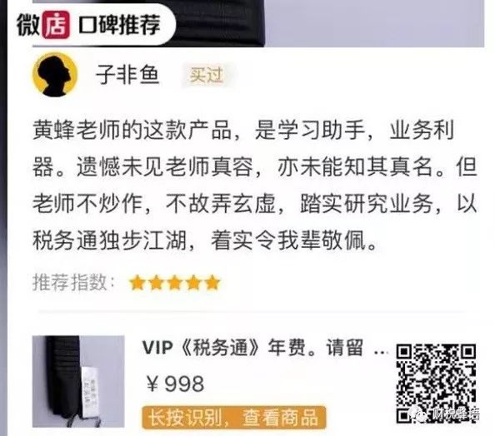Tap the ￥998 price label
Image resolution: width=495 pixels, height=436 pixels.
point(175,384)
